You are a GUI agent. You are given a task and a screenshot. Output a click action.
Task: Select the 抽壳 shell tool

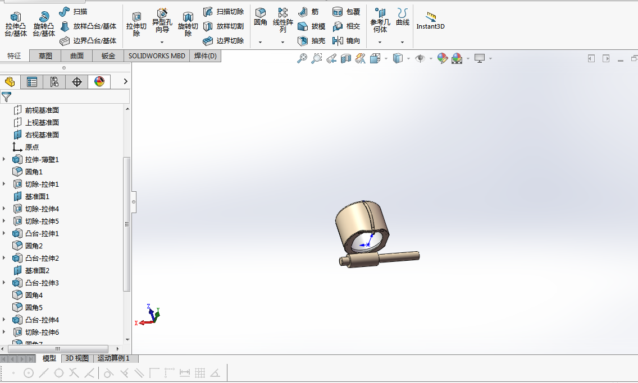[x=312, y=40]
